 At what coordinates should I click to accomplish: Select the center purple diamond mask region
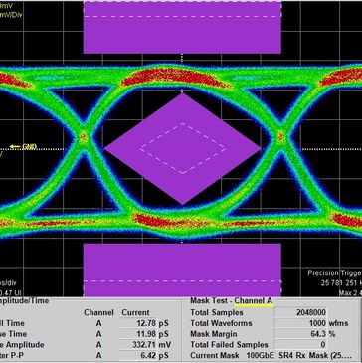pyautogui.click(x=182, y=149)
